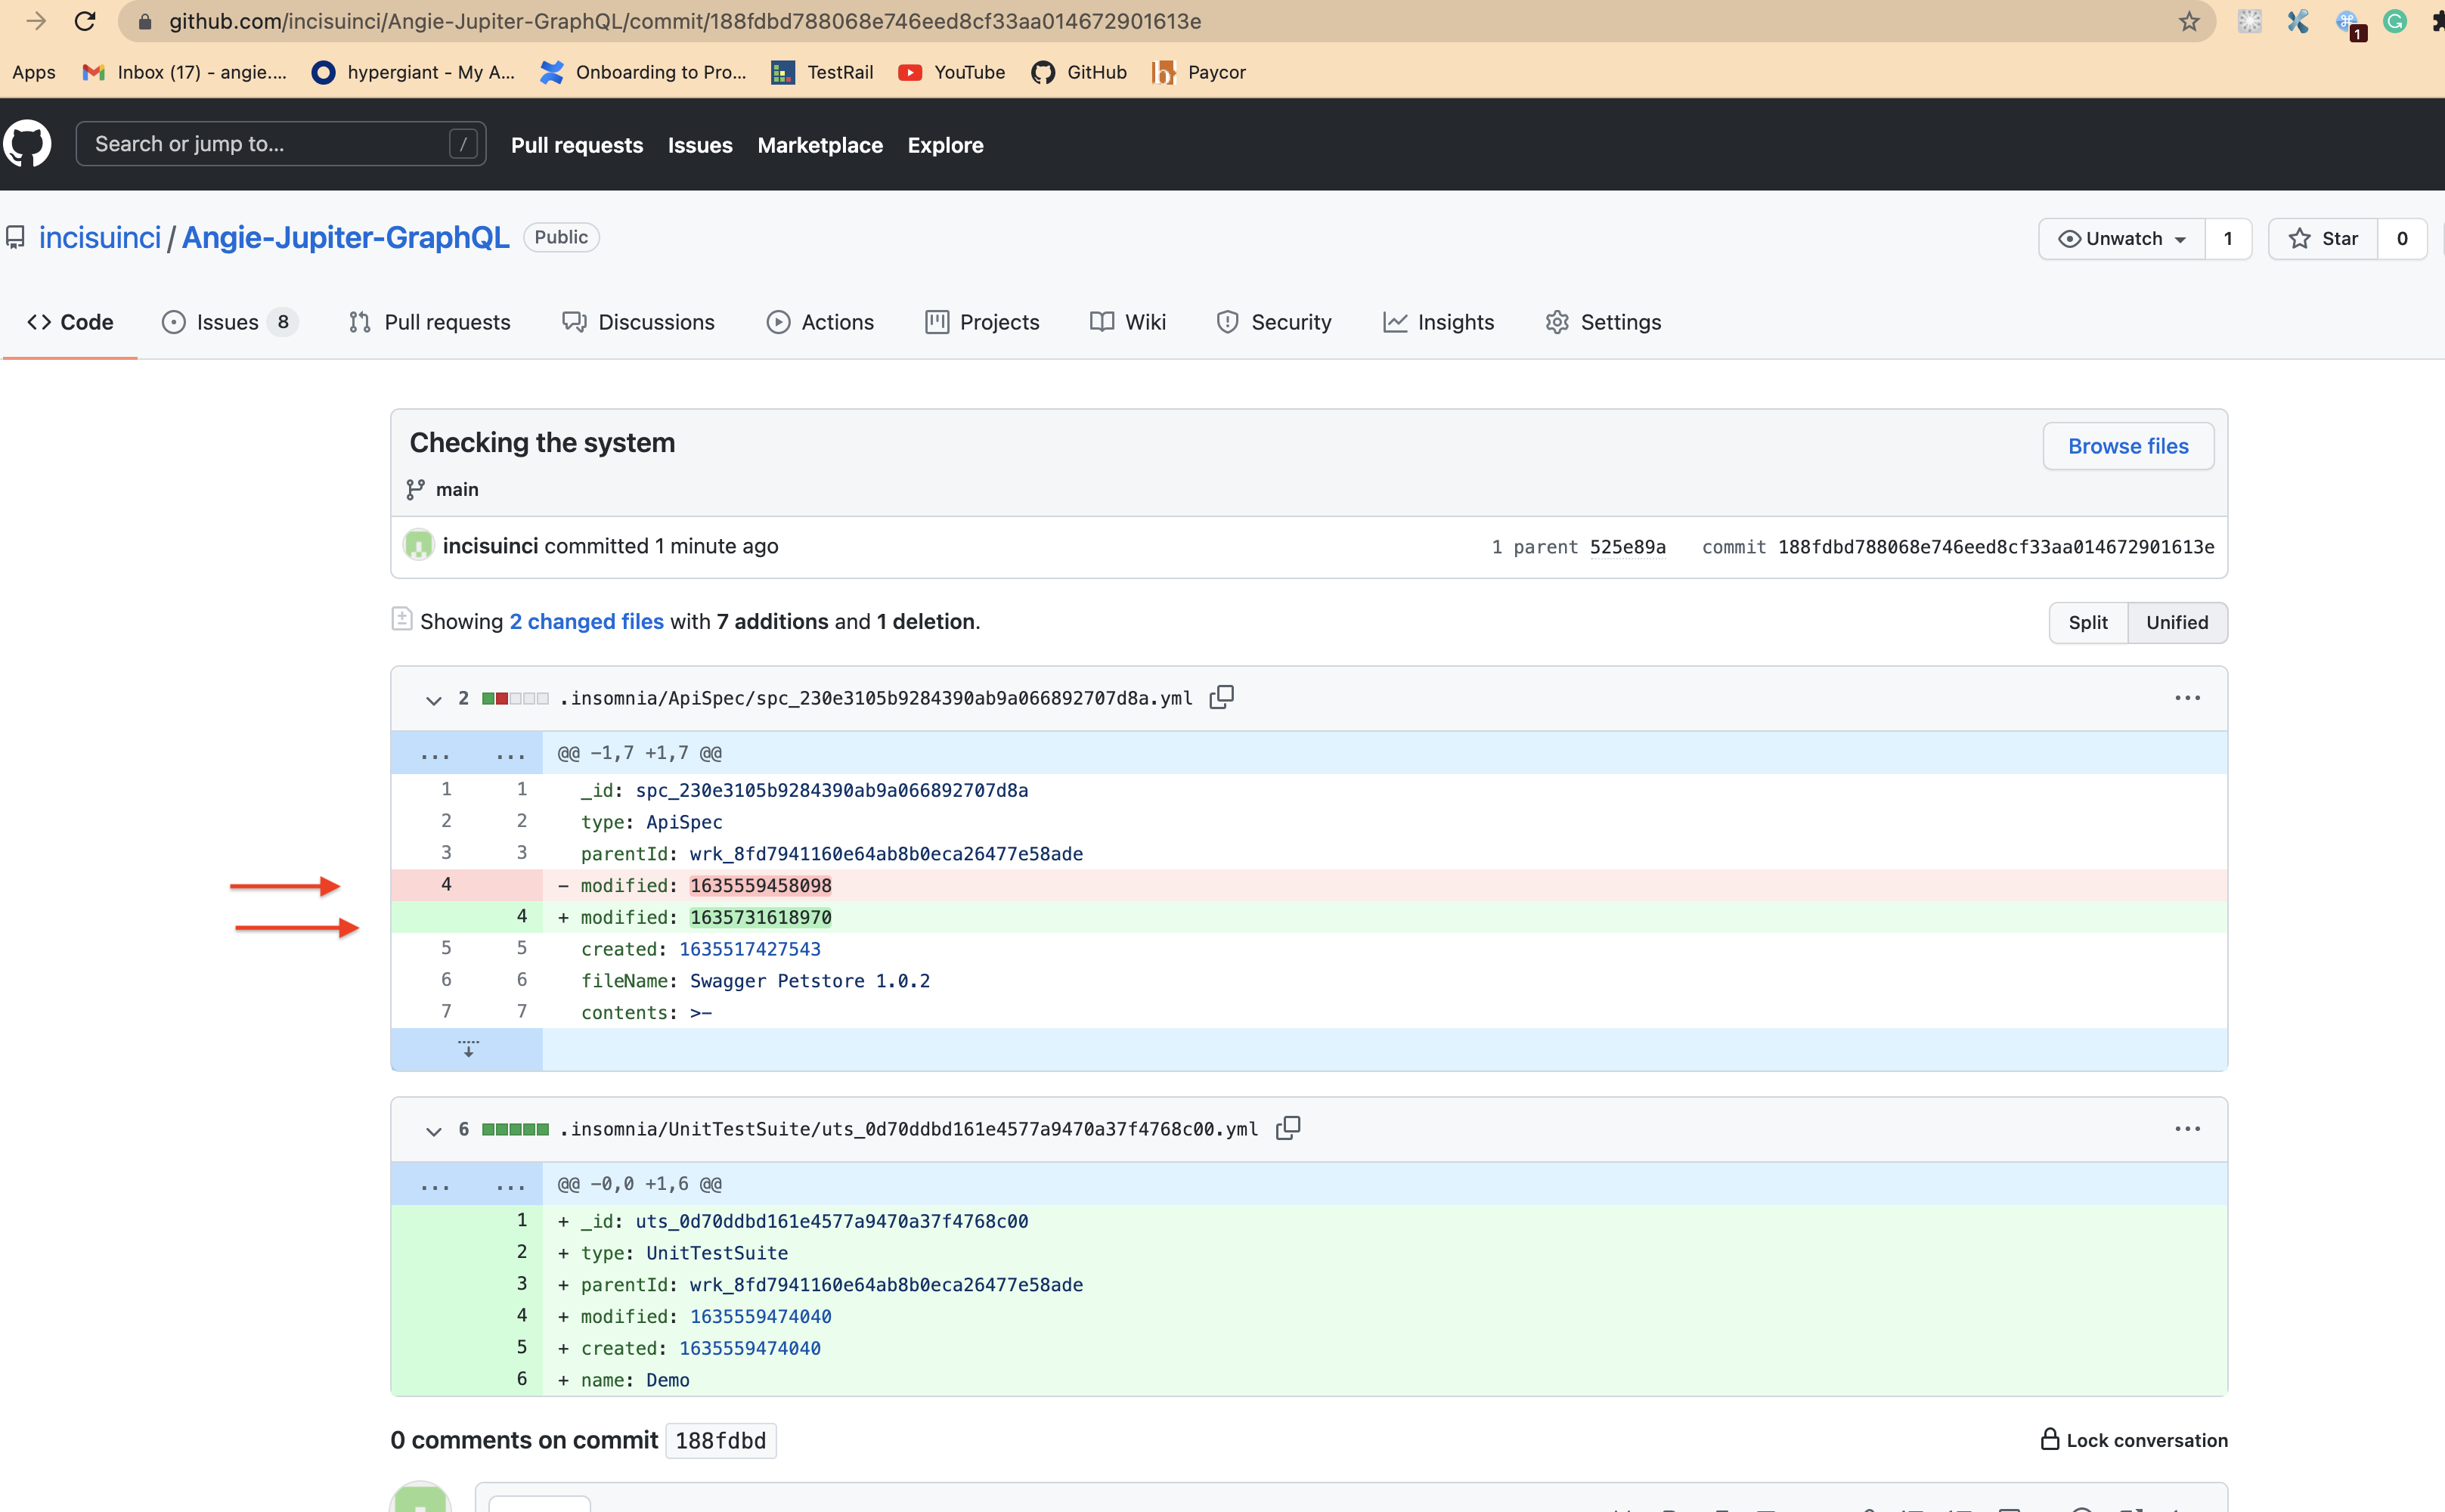Switch to the Actions tab
The image size is (2445, 1512).
coord(836,322)
